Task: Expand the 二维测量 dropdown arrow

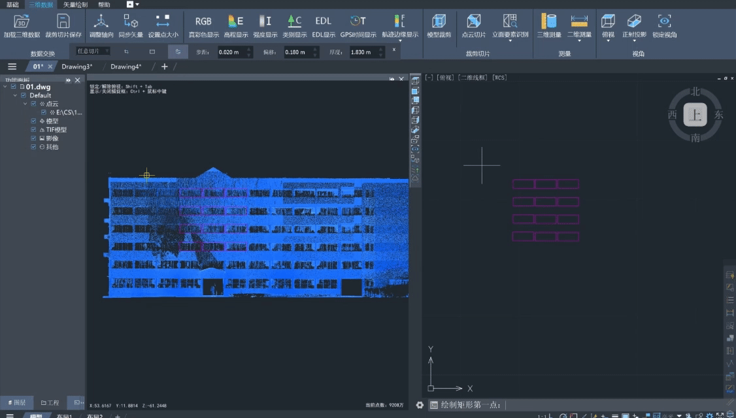Action: [x=579, y=41]
